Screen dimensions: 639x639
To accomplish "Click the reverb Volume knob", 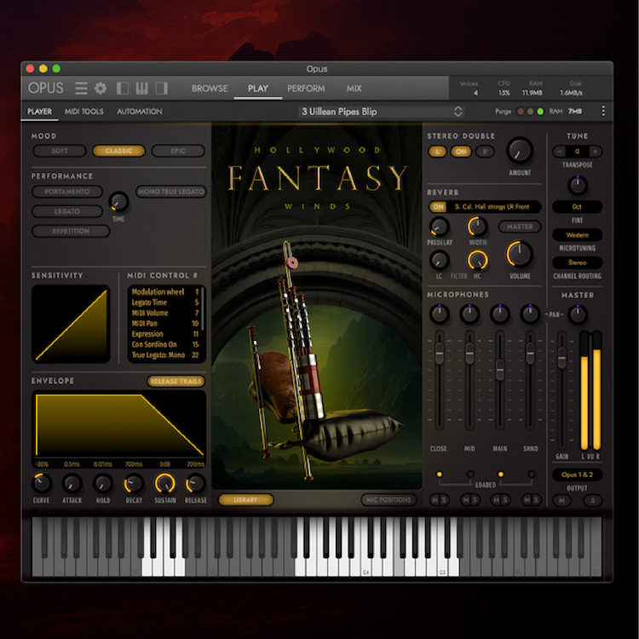I will 520,254.
